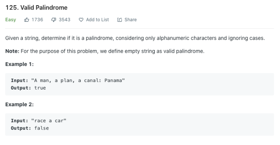Click the "A man, a plan" input string
The width and height of the screenshot is (280, 145).
(78, 80)
